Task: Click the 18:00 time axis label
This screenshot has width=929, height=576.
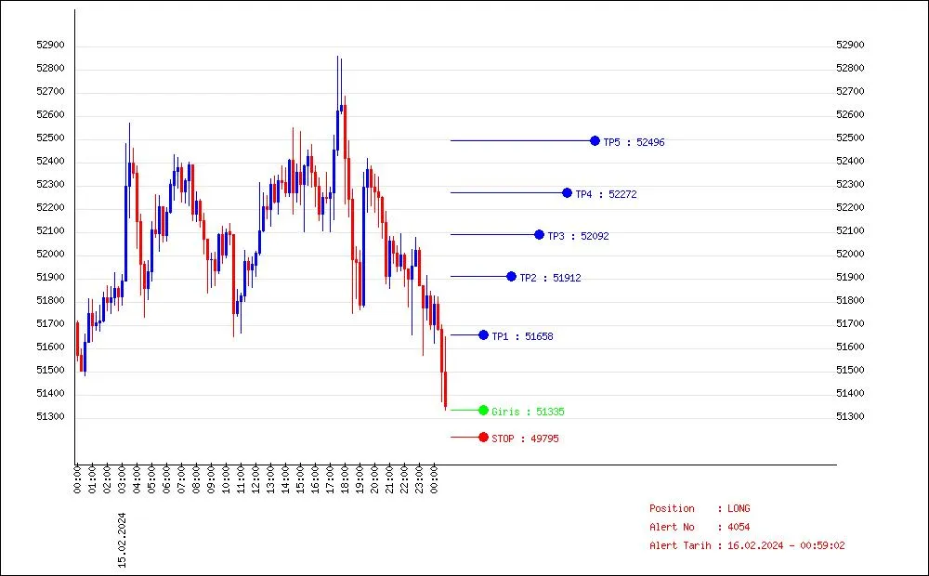Action: (x=345, y=480)
